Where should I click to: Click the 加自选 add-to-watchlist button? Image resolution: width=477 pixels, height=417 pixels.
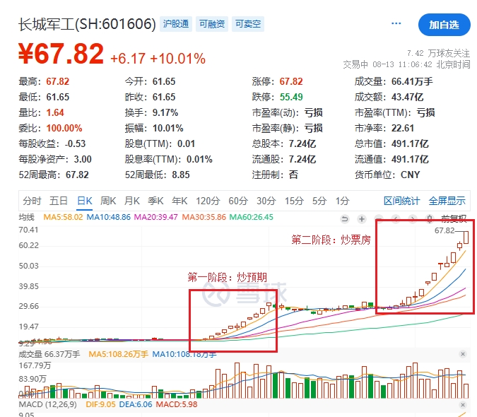[x=444, y=25]
